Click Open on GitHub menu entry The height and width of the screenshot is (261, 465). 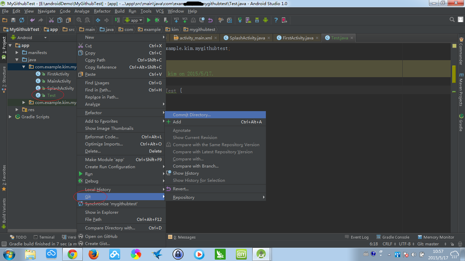click(x=121, y=237)
